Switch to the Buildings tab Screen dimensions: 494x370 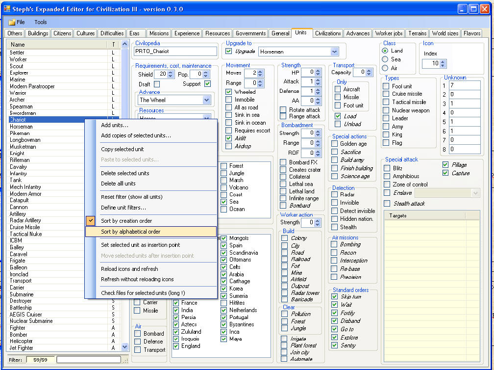click(x=38, y=33)
